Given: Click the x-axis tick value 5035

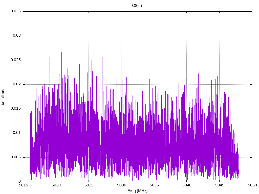Looking at the screenshot, I should point(154,185).
